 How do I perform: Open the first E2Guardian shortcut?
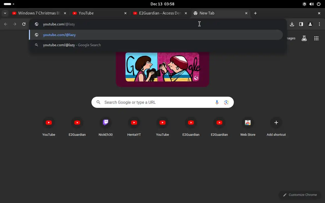77,127
